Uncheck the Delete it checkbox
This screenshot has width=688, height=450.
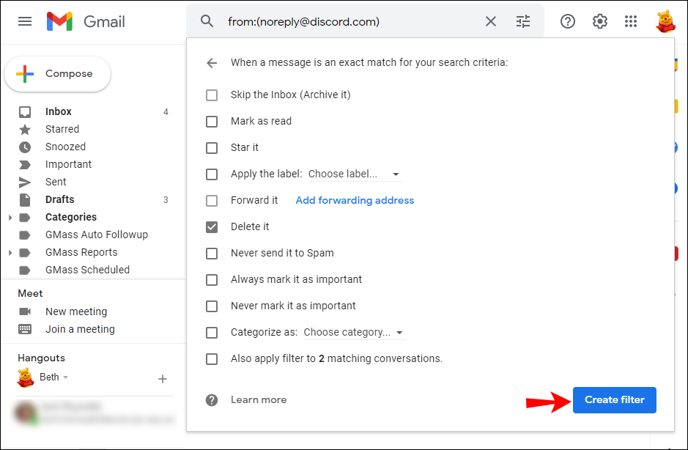coord(212,226)
